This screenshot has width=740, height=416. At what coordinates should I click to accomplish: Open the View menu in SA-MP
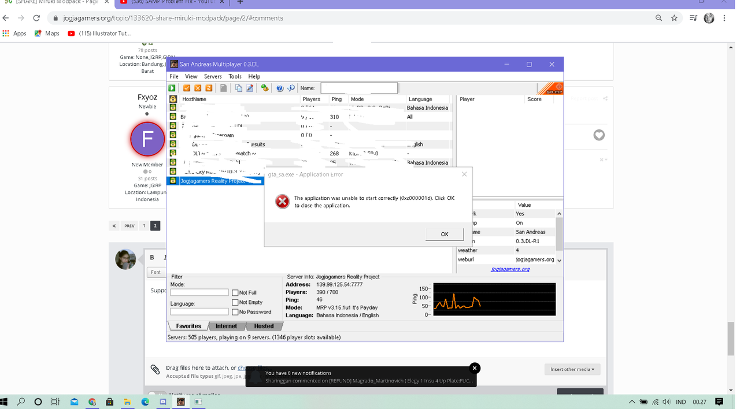191,76
